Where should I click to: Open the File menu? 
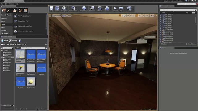[2, 4]
